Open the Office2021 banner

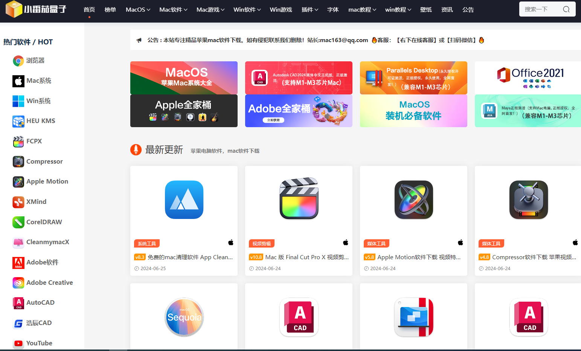pyautogui.click(x=528, y=77)
